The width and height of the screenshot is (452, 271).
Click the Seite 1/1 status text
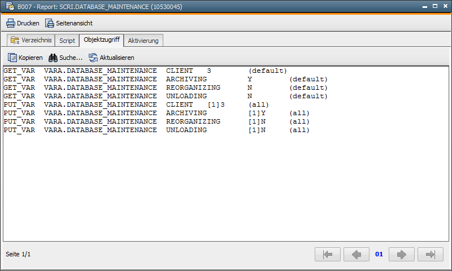(x=18, y=254)
